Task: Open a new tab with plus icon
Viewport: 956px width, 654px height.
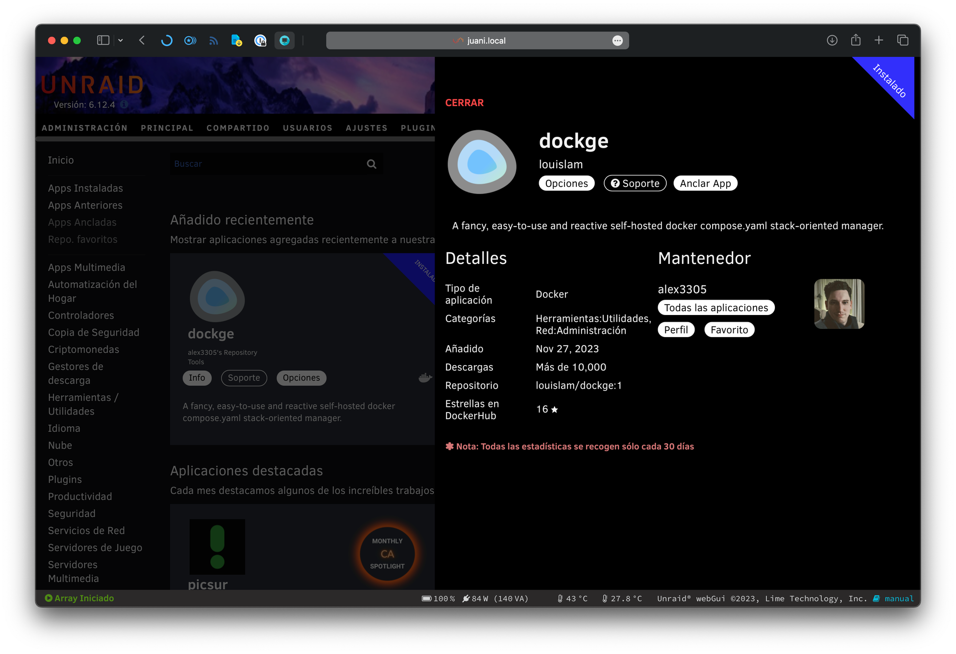Action: 879,40
